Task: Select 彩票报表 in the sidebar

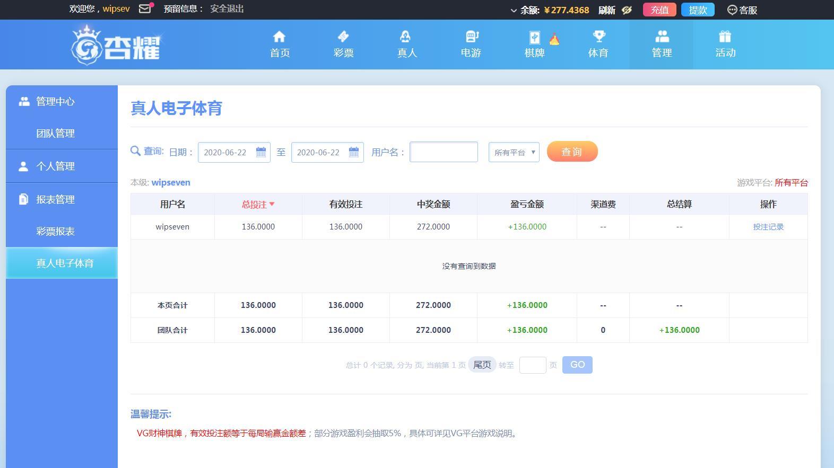Action: pyautogui.click(x=55, y=231)
